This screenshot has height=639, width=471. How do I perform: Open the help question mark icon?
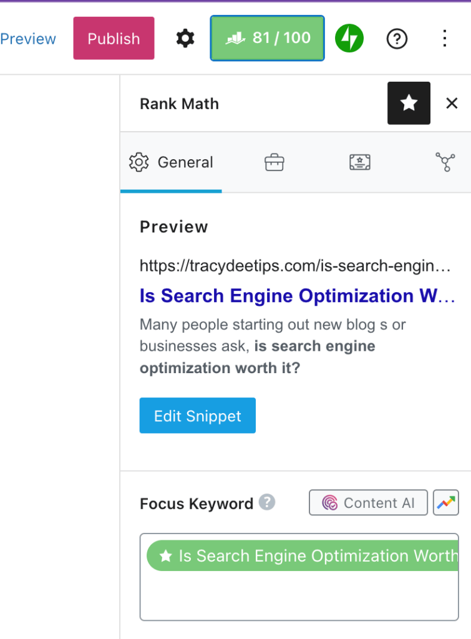(x=397, y=39)
